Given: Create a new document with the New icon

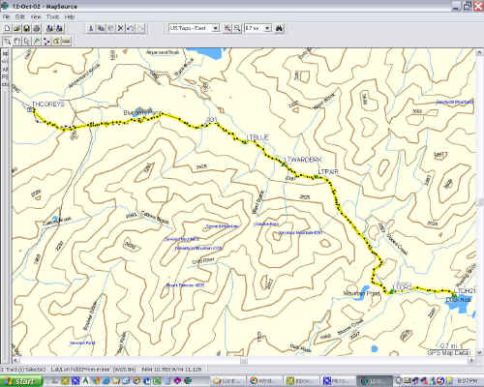Looking at the screenshot, I should tap(7, 28).
